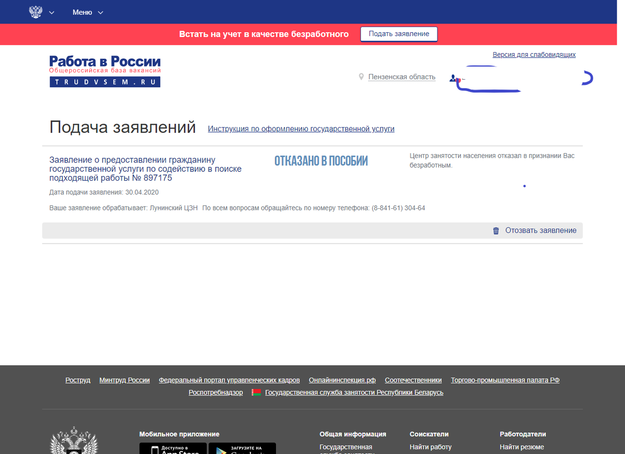Open Версия для слабовидящих link
Viewport: 625px width, 454px height.
pyautogui.click(x=534, y=55)
